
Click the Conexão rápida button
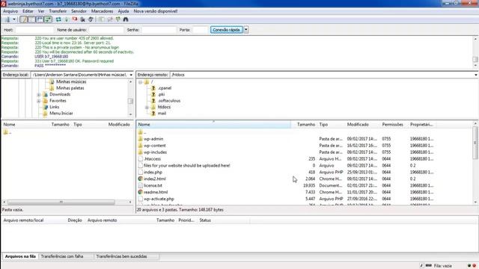(226, 30)
